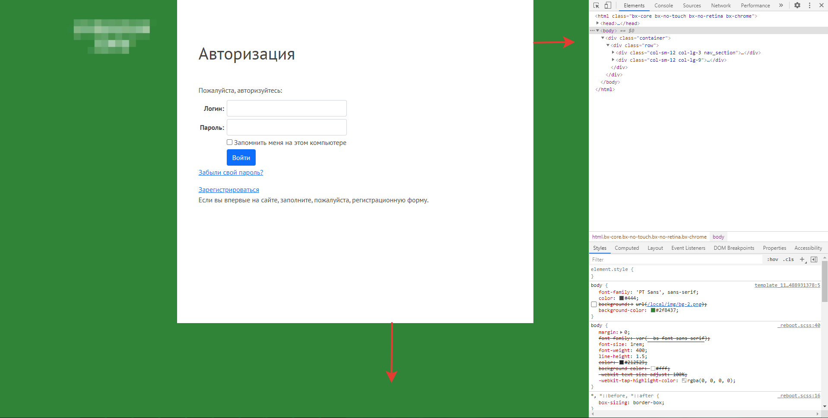Open the _reboot.scss:40 source link

tap(799, 325)
